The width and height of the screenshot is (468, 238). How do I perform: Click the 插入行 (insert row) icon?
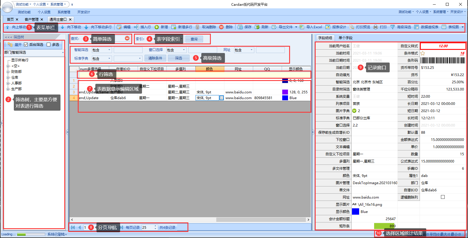[136, 27]
